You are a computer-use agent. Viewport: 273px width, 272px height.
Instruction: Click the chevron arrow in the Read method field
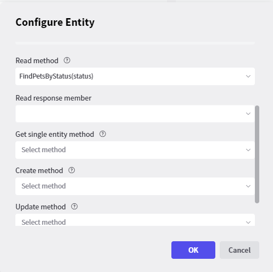click(x=248, y=76)
